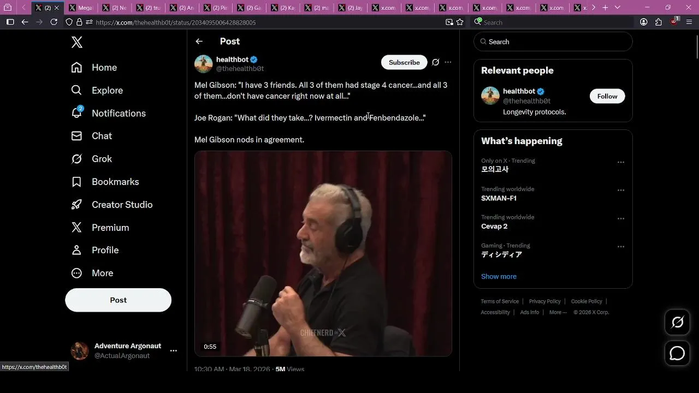Open Terms of Service link
699x393 pixels.
[500, 301]
